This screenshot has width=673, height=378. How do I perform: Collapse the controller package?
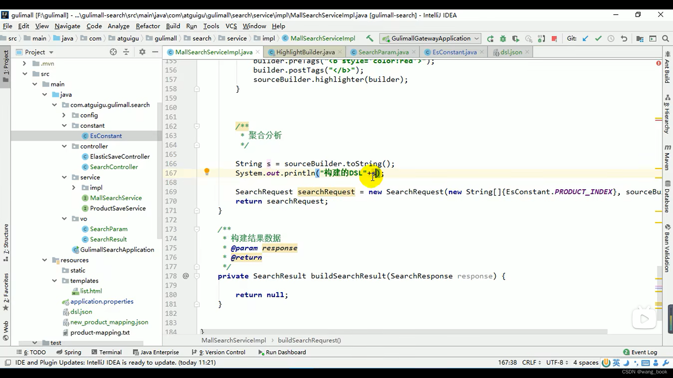64,146
